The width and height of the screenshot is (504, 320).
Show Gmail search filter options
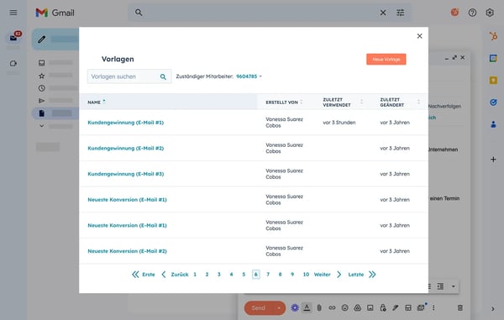point(401,13)
